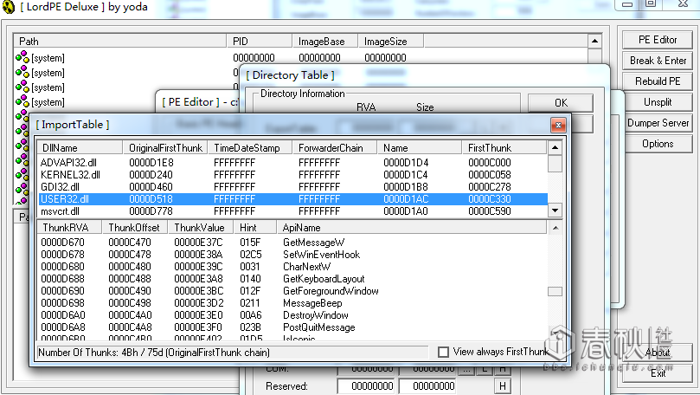Click the TimeDateStamp column header

pyautogui.click(x=250, y=148)
